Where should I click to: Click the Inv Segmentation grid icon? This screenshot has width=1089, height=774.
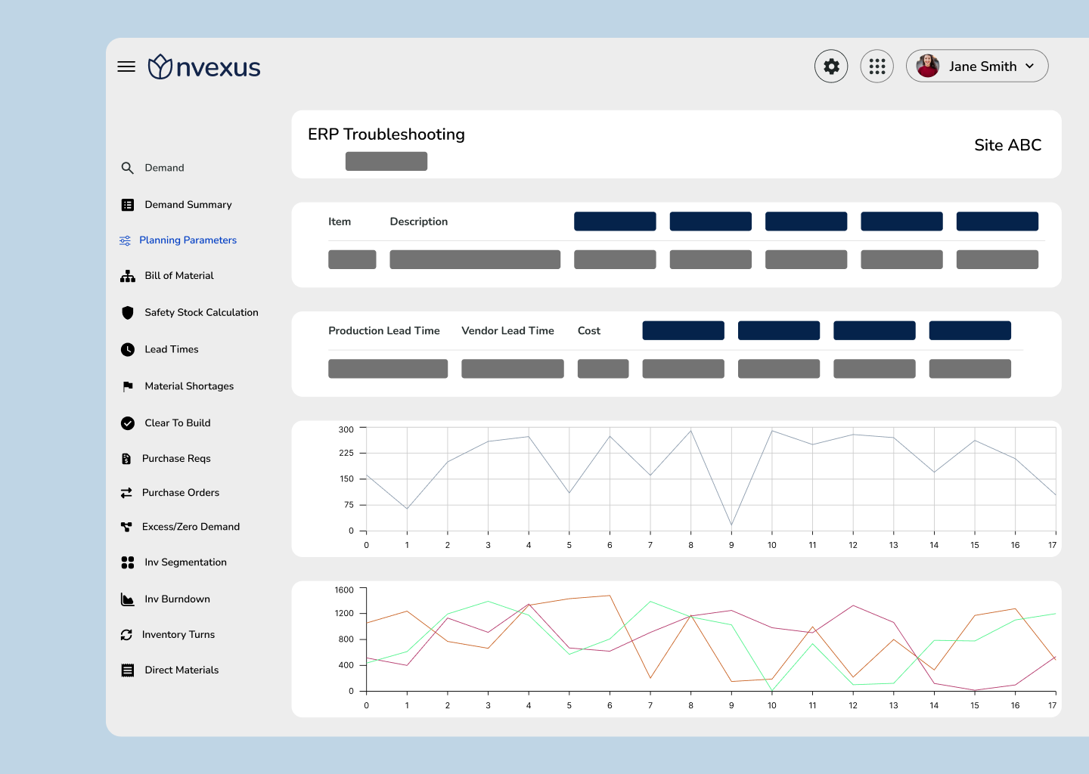tap(128, 562)
